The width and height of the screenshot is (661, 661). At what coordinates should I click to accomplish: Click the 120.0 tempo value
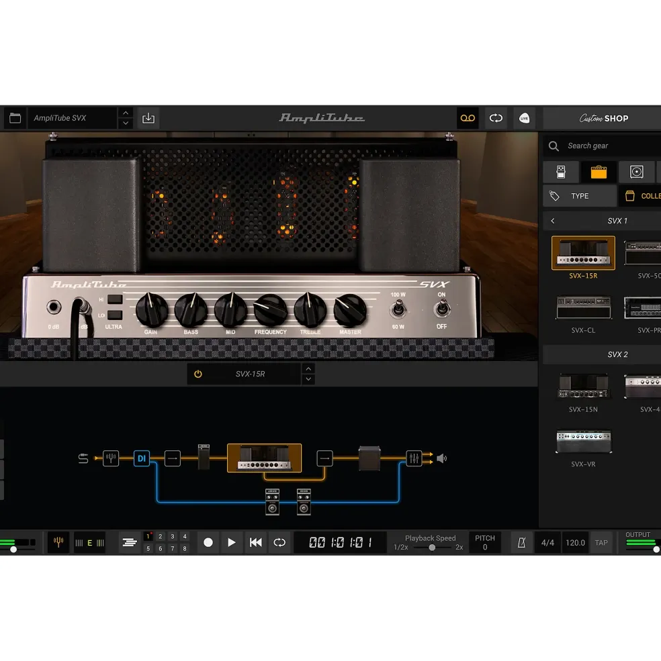click(575, 542)
